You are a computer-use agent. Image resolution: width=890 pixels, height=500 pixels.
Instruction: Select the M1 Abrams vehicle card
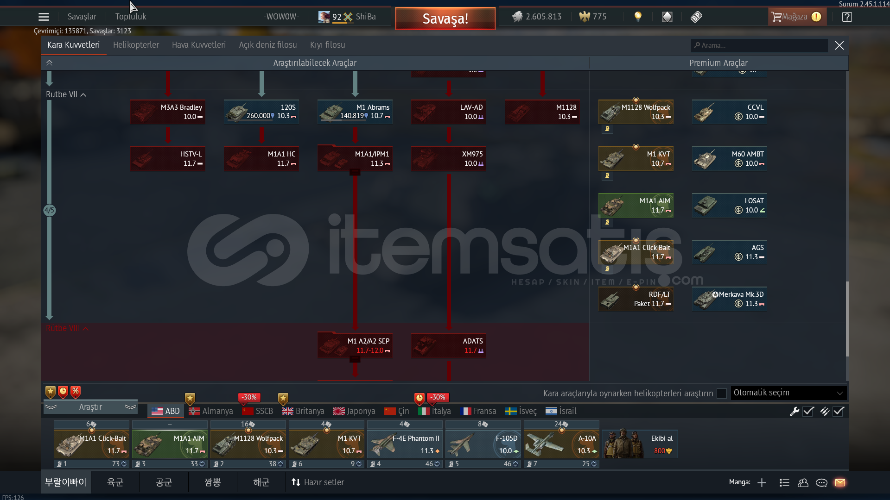pyautogui.click(x=355, y=112)
